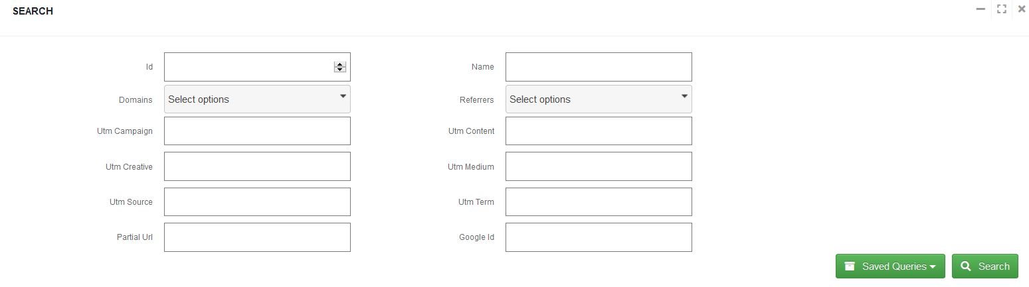
Task: Open the Referrers select options dropdown
Action: point(599,99)
